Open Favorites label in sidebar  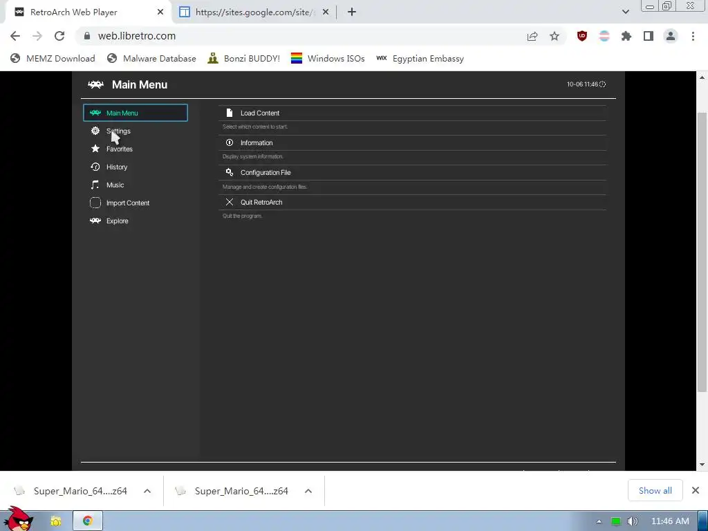120,149
